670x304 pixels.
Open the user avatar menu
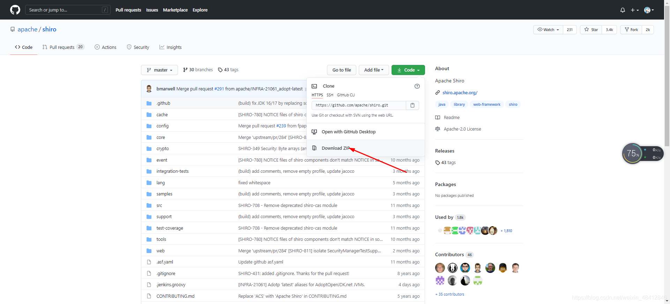[x=649, y=10]
